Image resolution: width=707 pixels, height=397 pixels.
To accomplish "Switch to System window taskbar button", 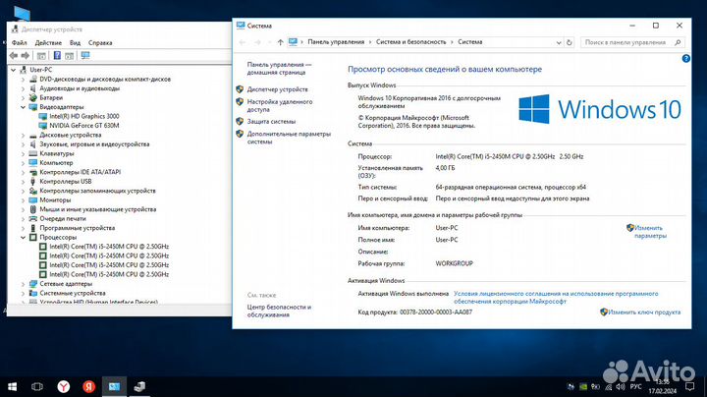I will pos(114,386).
